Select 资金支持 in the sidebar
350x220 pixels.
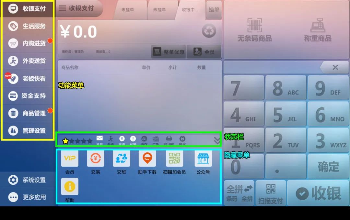(x=28, y=96)
